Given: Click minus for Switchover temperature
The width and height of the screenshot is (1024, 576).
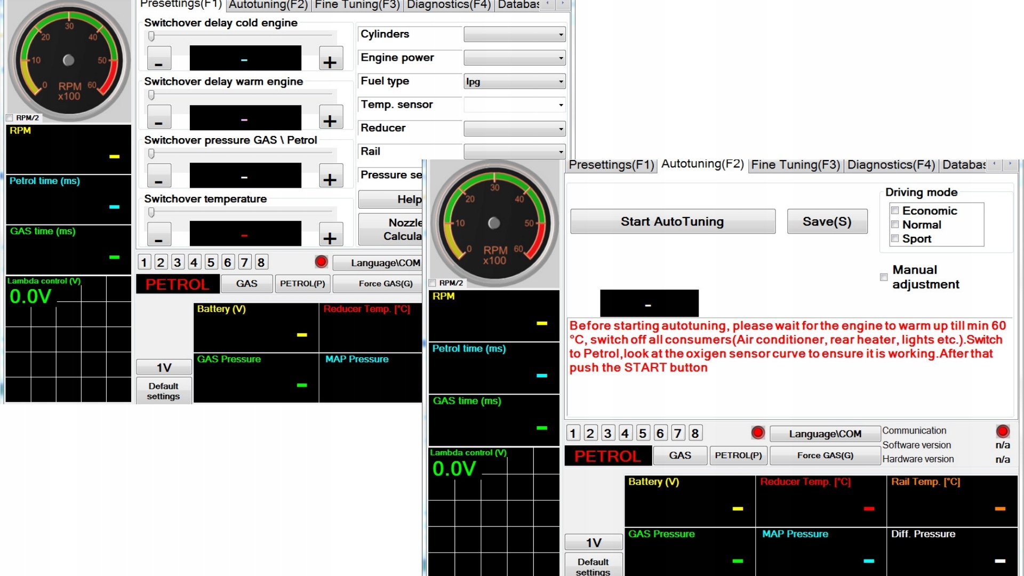Looking at the screenshot, I should click(x=159, y=235).
